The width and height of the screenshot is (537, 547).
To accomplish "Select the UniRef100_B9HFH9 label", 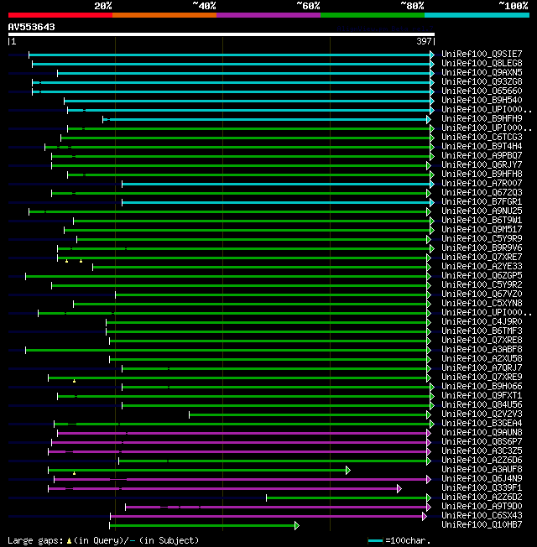I will coord(482,118).
